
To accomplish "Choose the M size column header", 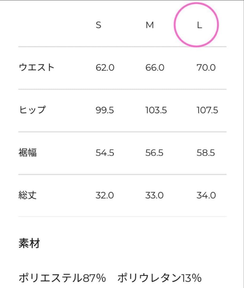I will (x=150, y=25).
